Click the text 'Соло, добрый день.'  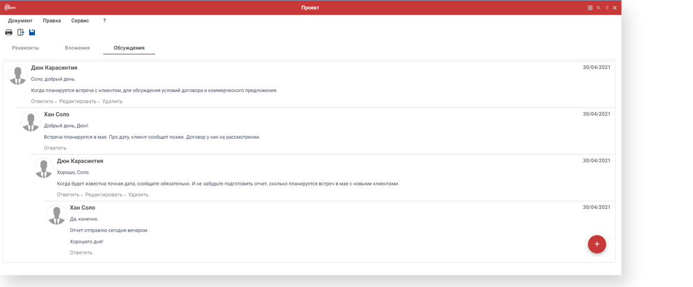coord(54,79)
